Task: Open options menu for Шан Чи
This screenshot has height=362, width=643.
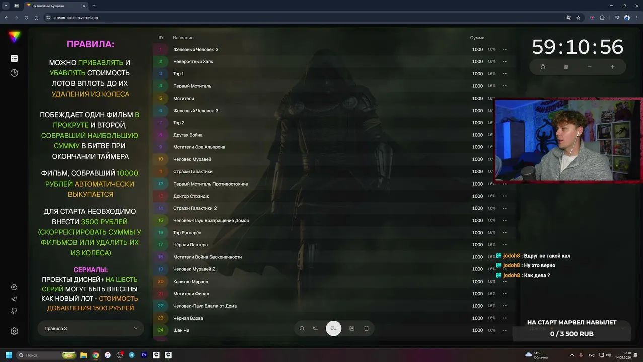Action: (x=505, y=330)
